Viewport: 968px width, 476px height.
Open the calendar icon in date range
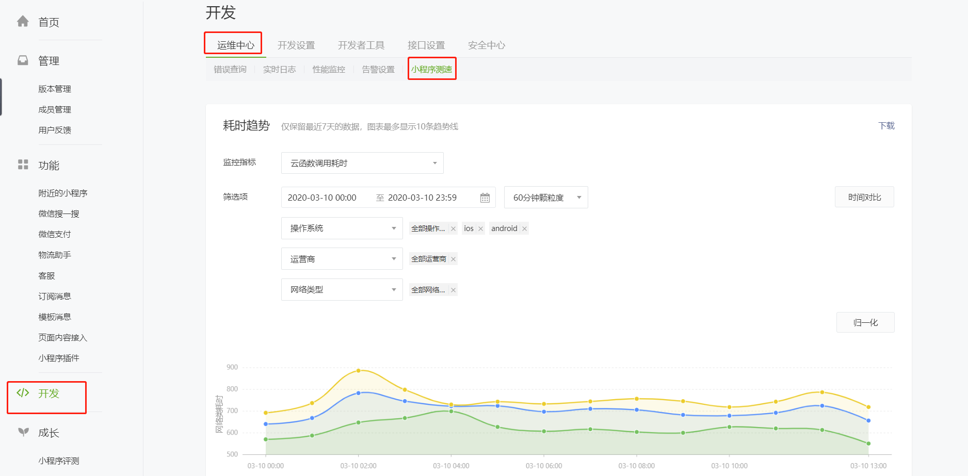[485, 198]
